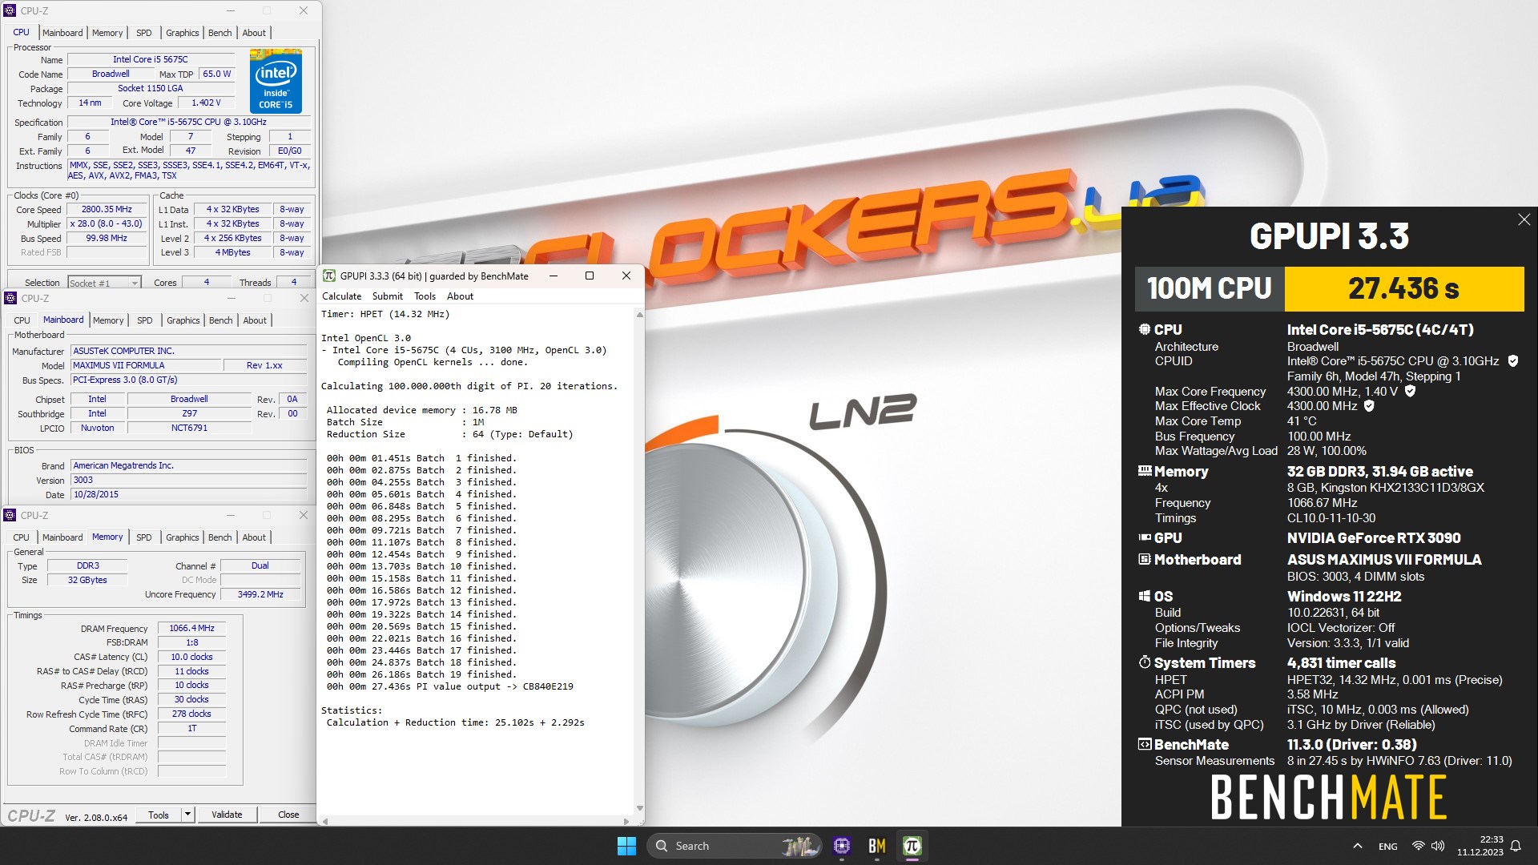Viewport: 1538px width, 865px height.
Task: Click the Memory section icon in BenchMate
Action: [x=1144, y=471]
